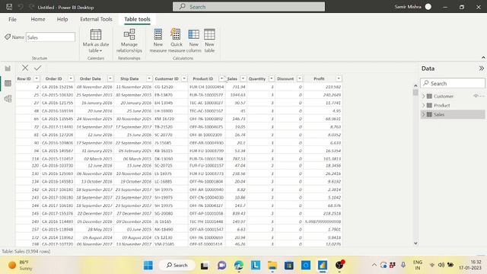This screenshot has height=274, width=487.
Task: Open Manage relationships
Action: (x=129, y=40)
